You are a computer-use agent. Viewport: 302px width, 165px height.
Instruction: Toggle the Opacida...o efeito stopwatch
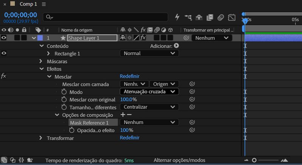pos(72,130)
